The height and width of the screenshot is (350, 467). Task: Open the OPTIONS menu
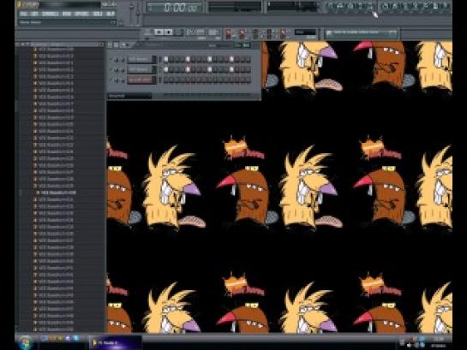pos(81,14)
